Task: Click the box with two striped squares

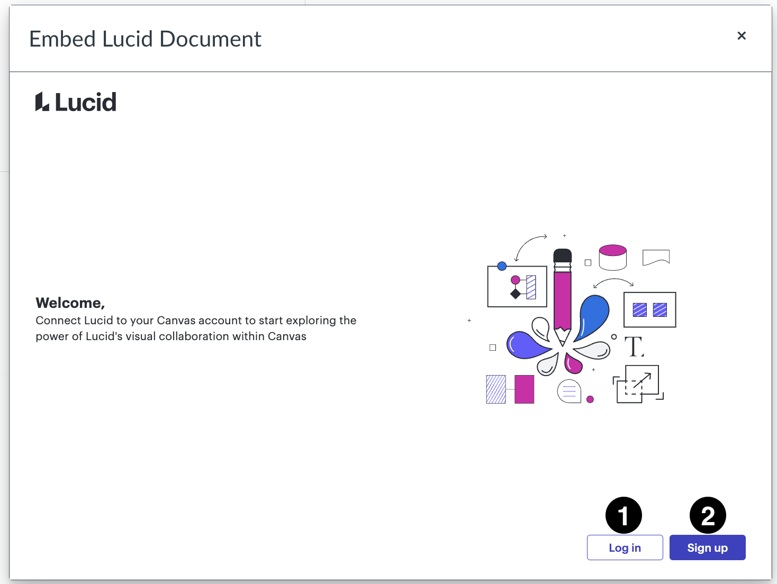Action: click(650, 309)
